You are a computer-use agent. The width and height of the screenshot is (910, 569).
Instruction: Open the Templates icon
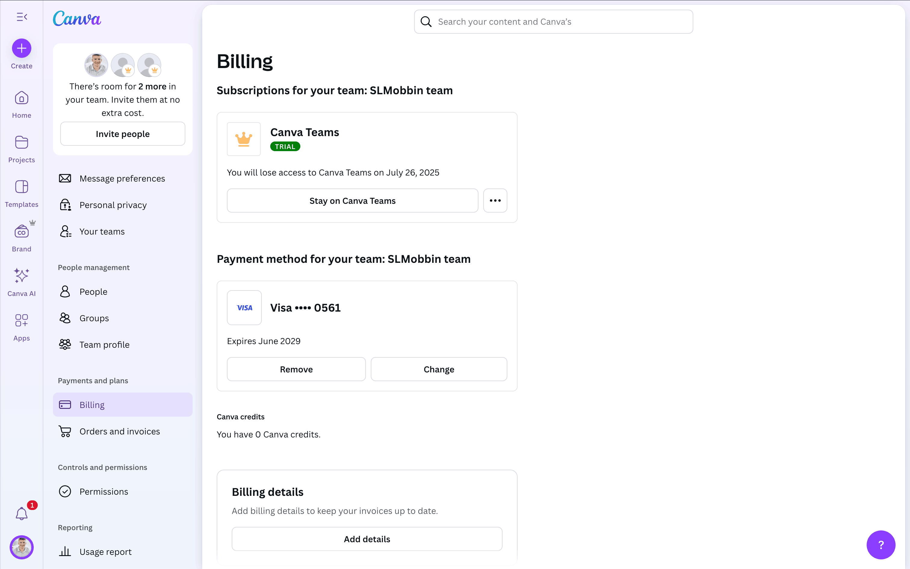[22, 187]
